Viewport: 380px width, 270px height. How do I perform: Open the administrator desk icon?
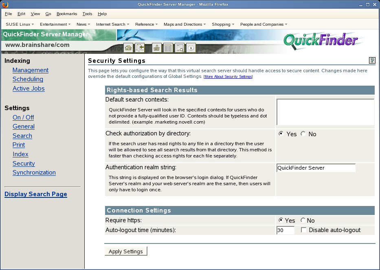(156, 48)
